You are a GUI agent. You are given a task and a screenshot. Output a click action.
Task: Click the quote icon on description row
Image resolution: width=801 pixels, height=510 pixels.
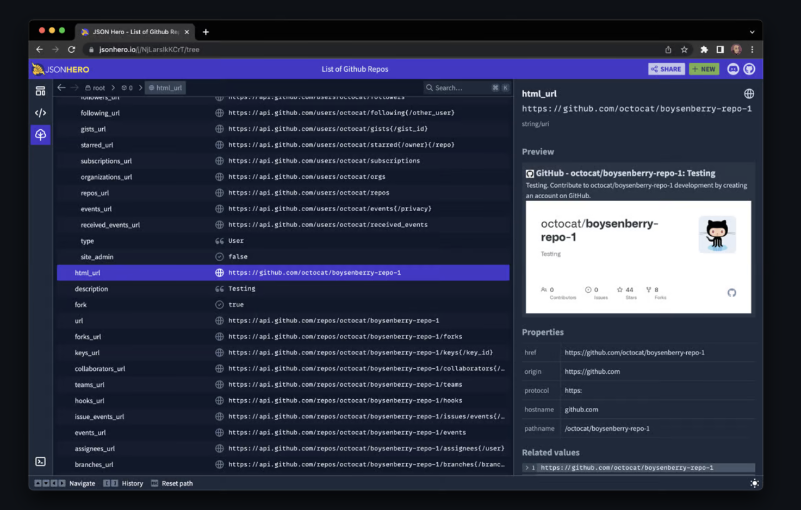(219, 288)
